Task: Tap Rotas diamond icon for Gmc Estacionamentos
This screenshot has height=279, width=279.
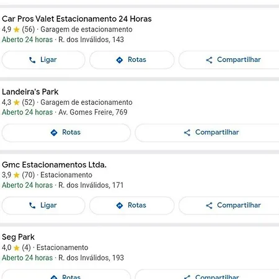Action: [x=120, y=205]
